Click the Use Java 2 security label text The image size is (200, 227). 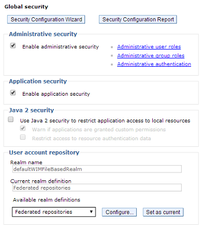pos(105,121)
